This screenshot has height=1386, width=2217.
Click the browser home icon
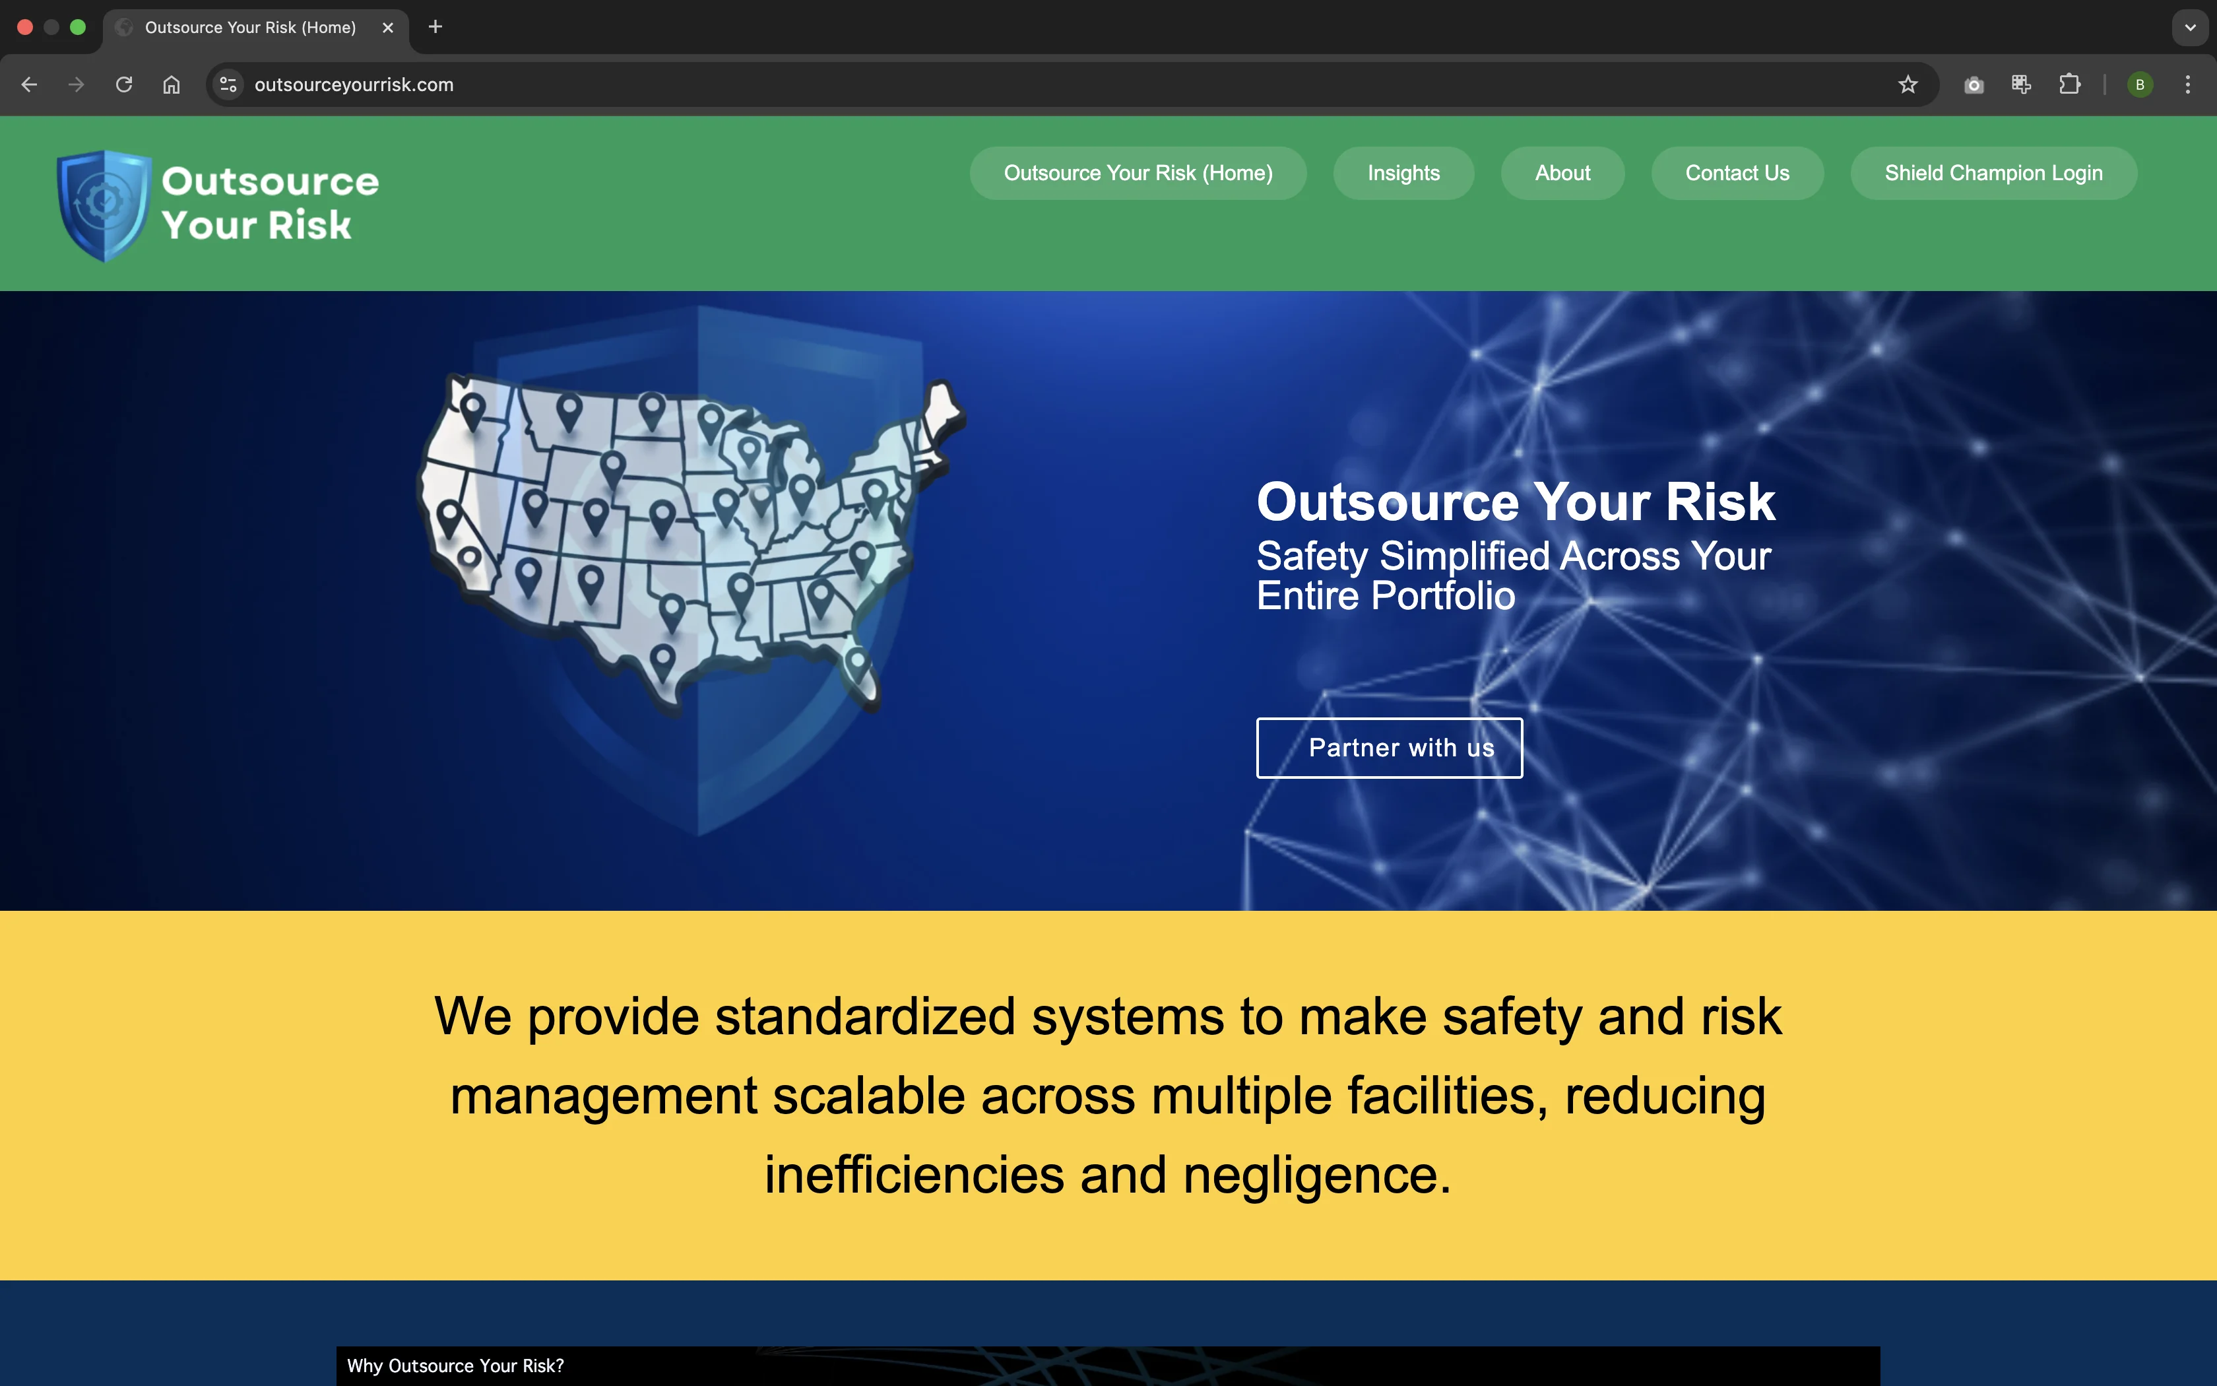[x=170, y=84]
